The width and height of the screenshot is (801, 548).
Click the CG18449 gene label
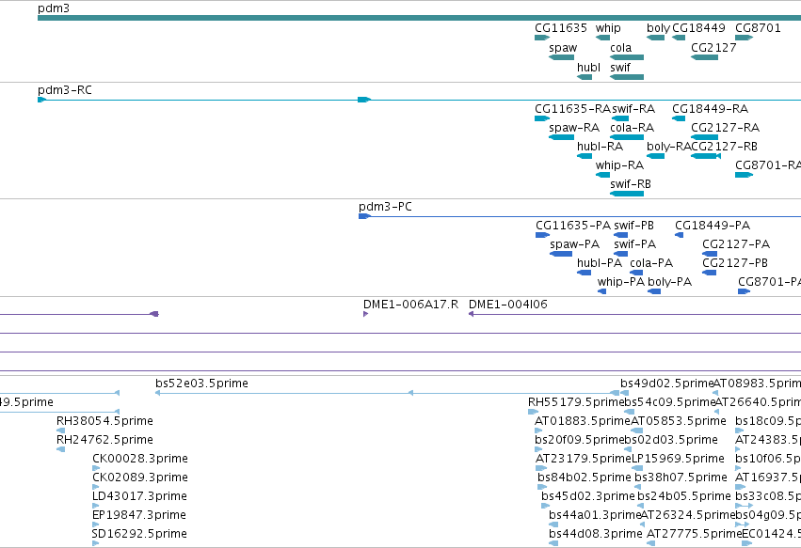point(698,28)
